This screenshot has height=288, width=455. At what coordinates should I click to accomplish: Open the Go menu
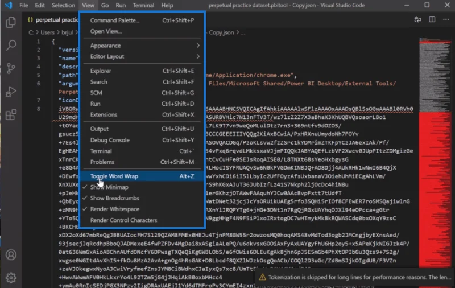tap(105, 5)
